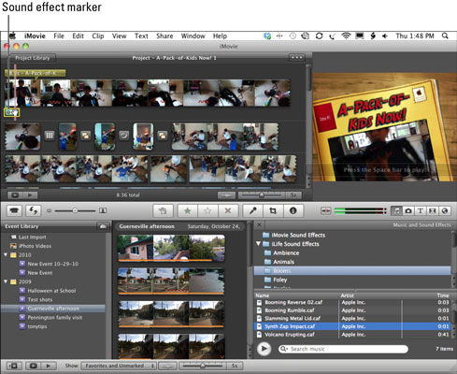Show the Maps and Backgrounds globe icon
This screenshot has height=374, width=457.
click(x=445, y=211)
